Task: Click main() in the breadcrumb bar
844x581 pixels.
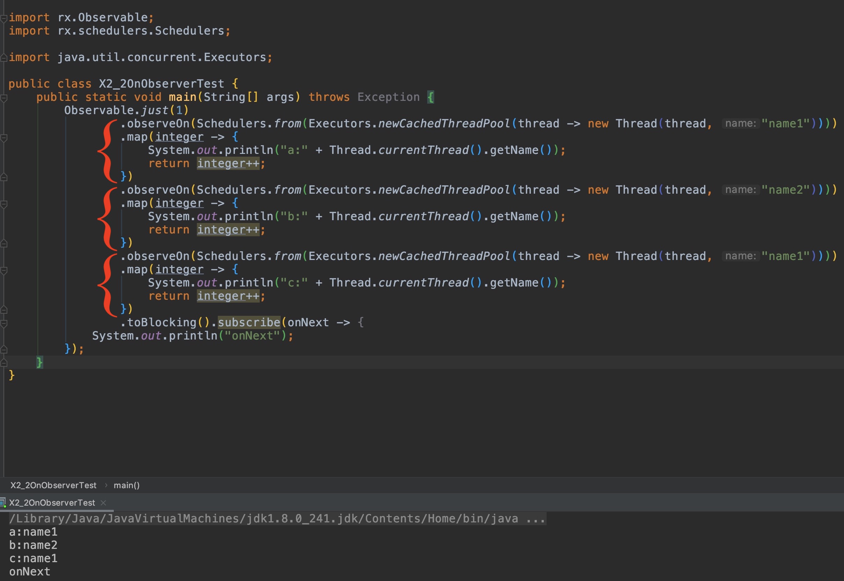Action: tap(126, 485)
